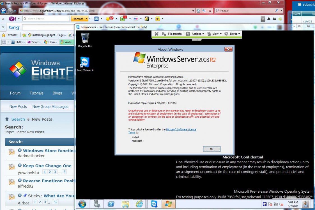Open the address bar history dropdown arrow

click(x=193, y=11)
